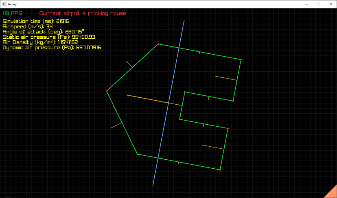The image size is (337, 198).
Task: Click the Simulation time readout
Action: (x=36, y=21)
